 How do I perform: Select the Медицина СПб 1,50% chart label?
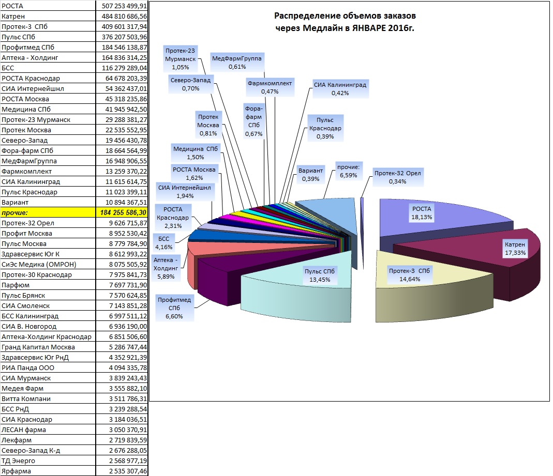click(x=196, y=153)
